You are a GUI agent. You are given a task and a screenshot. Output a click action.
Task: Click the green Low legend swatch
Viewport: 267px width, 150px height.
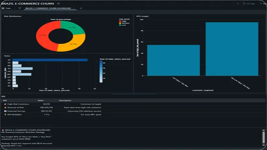120,25
